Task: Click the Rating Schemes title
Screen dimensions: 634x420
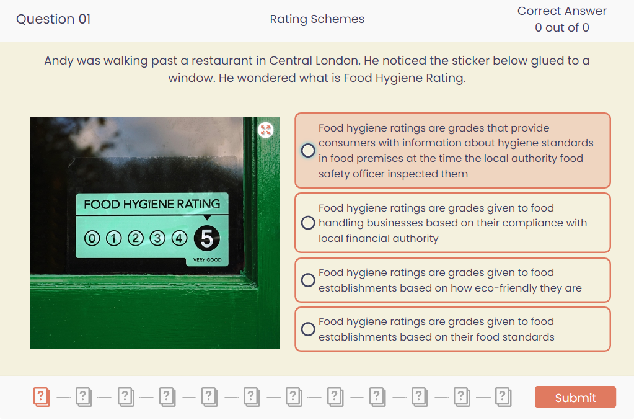Action: [317, 19]
